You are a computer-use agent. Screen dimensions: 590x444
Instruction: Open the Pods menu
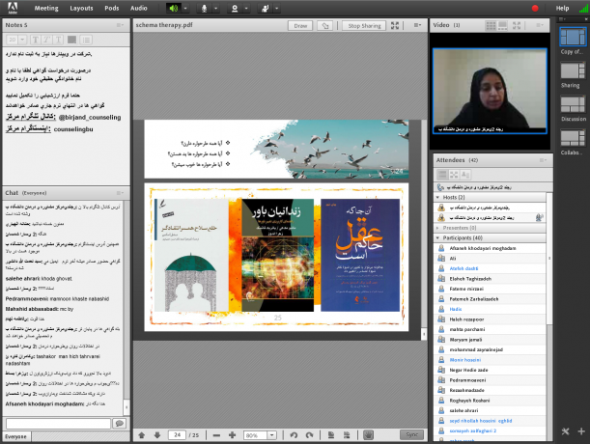[x=112, y=8]
